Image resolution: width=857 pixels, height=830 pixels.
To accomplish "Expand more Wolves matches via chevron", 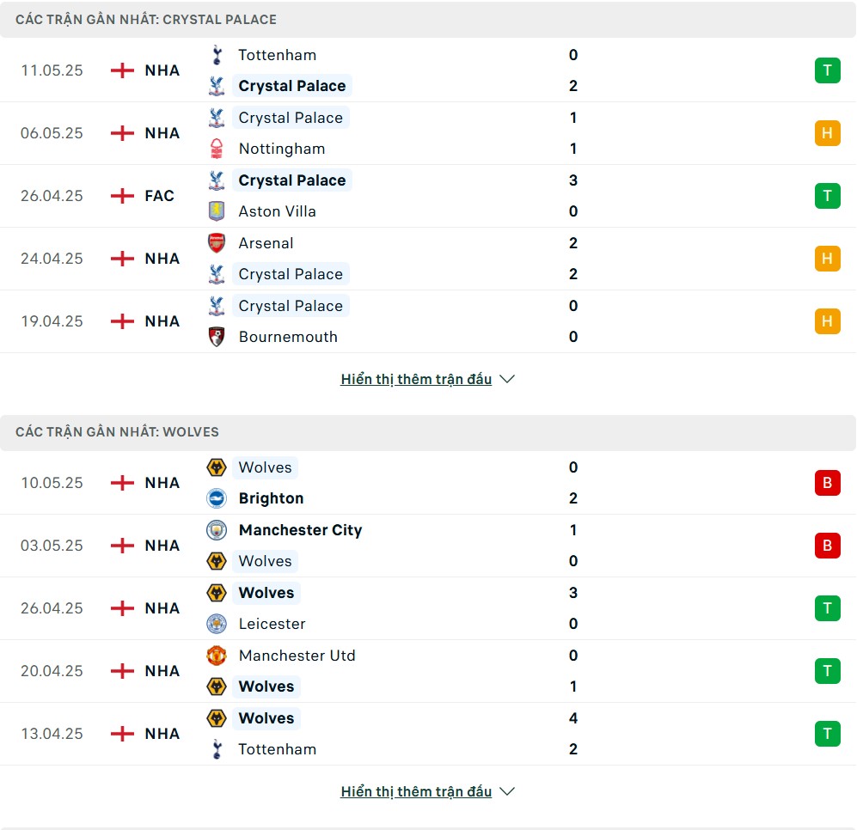I will 507,791.
